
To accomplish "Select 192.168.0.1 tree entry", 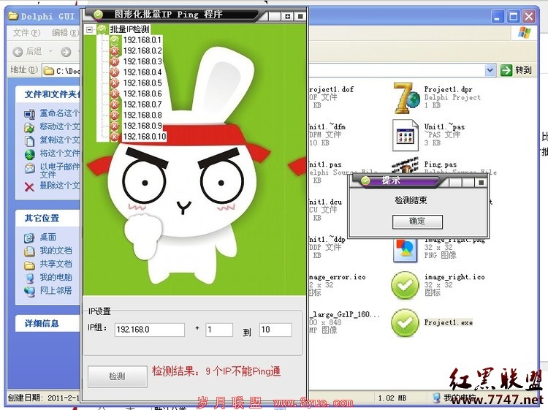I will coord(142,40).
